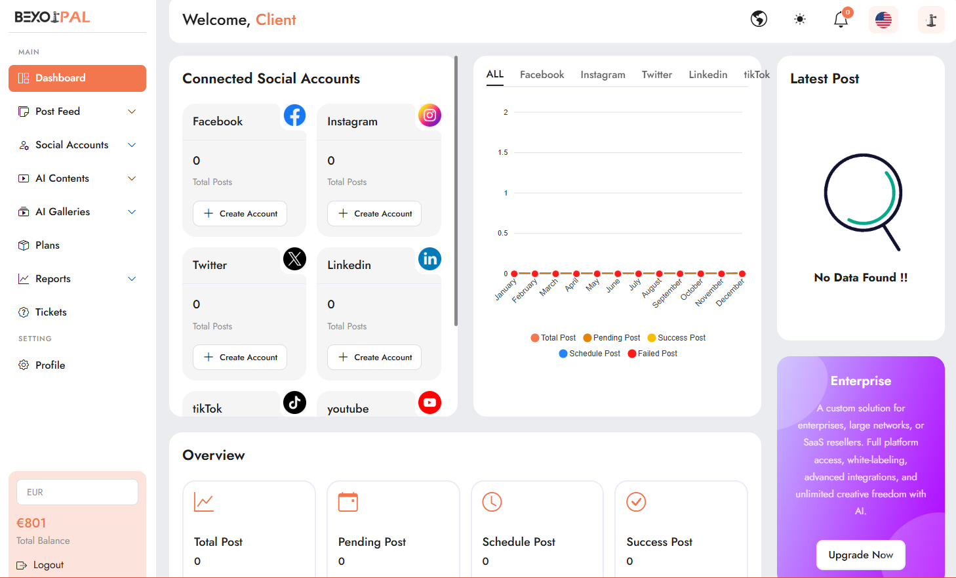Viewport: 956px width, 578px height.
Task: Expand the Post Feed chevron
Action: point(132,112)
